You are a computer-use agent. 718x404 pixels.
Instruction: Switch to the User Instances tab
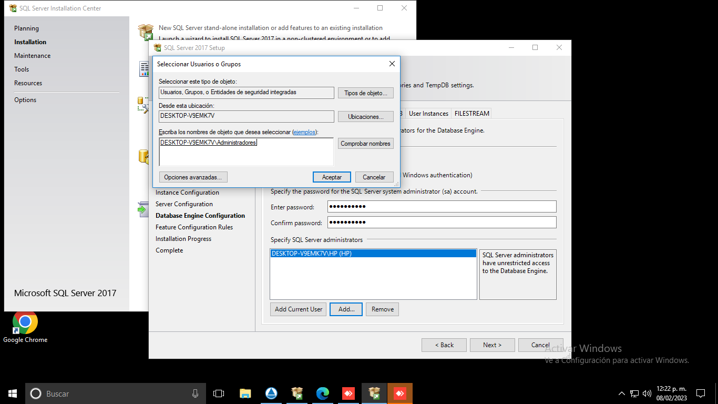(428, 114)
